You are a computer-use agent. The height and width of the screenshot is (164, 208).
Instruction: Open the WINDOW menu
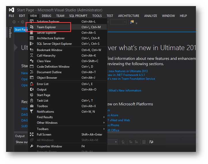pos(168,16)
